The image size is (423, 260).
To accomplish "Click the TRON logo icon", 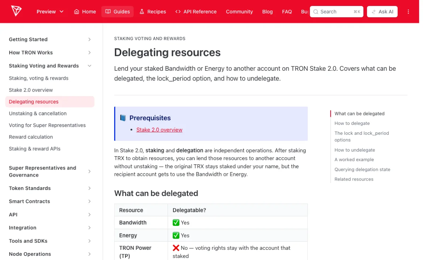I will (16, 11).
